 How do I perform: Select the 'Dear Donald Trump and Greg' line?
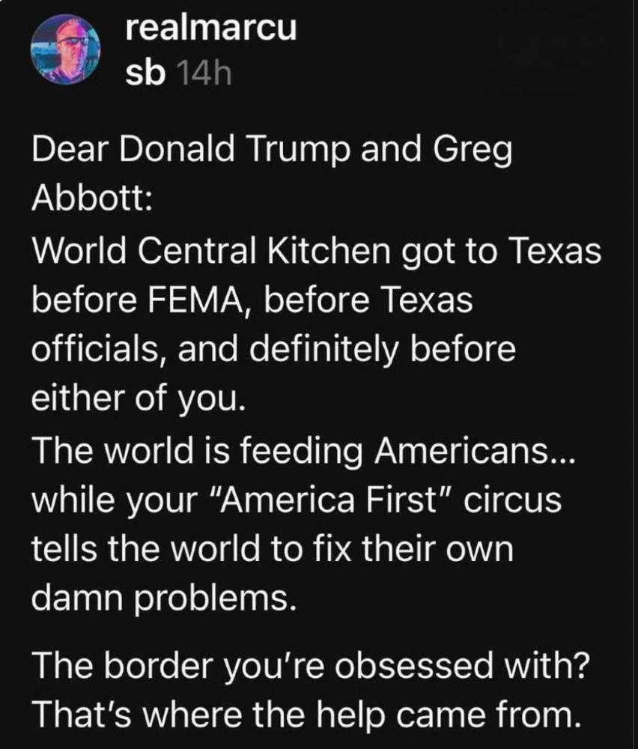point(272,151)
